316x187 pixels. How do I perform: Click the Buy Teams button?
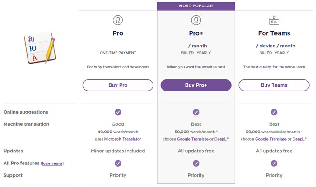[274, 85]
